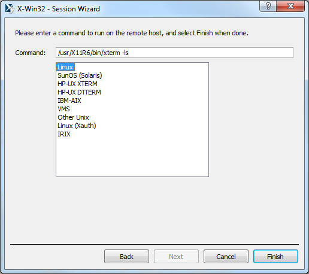
Task: Select SunOS (Solaris) from the list
Action: [x=80, y=75]
